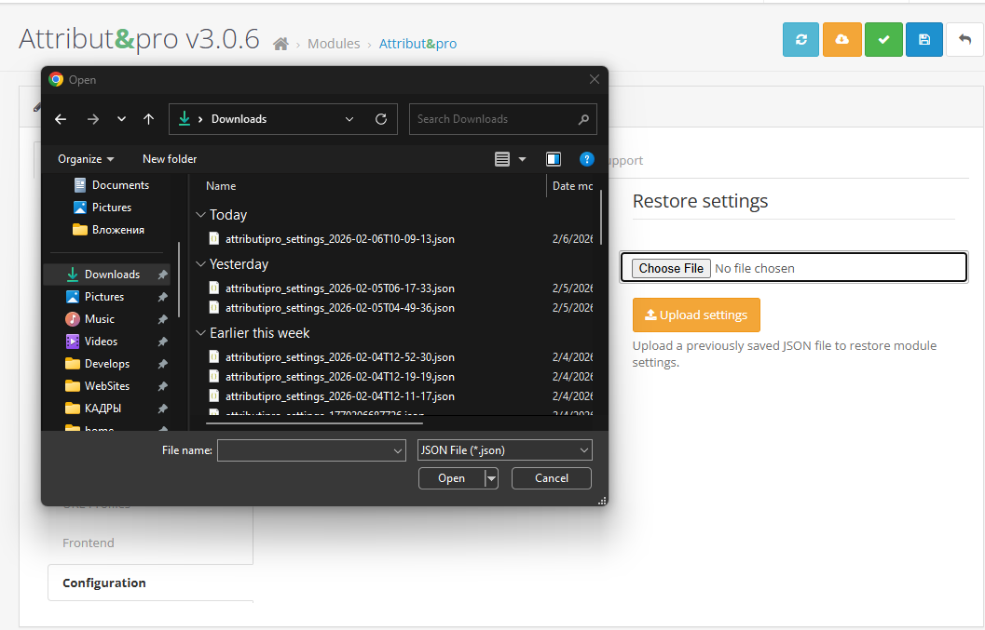This screenshot has height=630, width=985.
Task: Toggle the preview pane in the dialog
Action: 553,159
